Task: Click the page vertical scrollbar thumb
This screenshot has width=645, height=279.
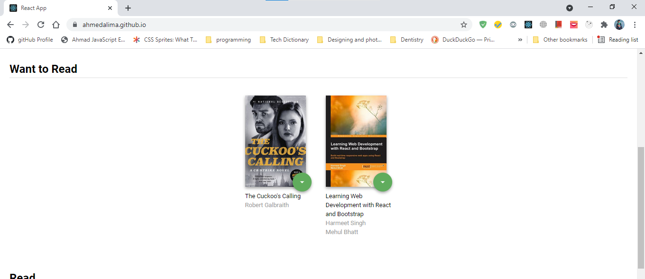Action: click(641, 208)
